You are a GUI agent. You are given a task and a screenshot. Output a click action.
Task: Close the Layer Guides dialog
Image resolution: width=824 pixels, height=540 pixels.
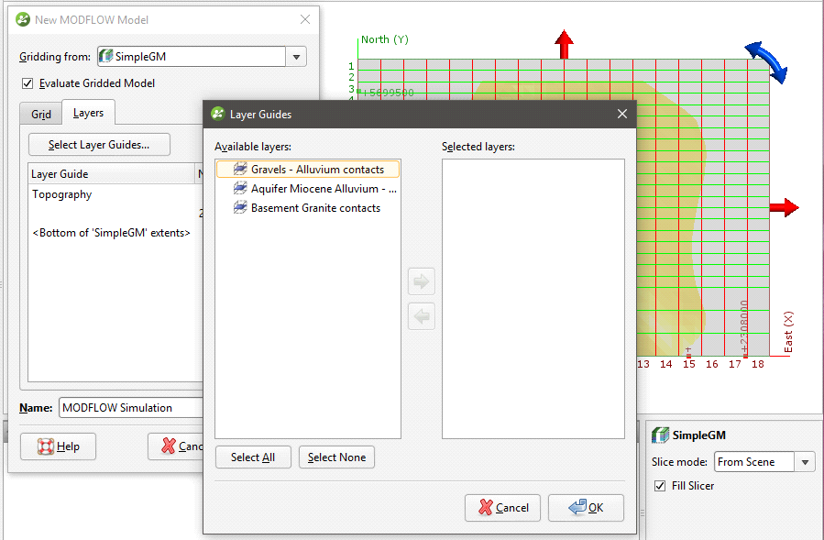click(x=621, y=114)
